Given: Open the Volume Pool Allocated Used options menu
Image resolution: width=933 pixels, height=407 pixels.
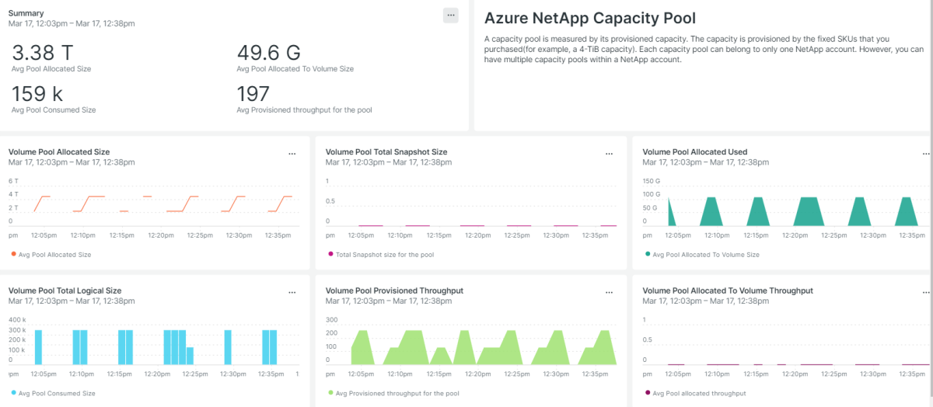Looking at the screenshot, I should coord(926,154).
